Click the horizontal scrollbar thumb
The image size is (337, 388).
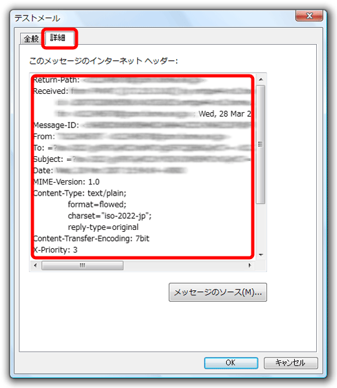[82, 266]
